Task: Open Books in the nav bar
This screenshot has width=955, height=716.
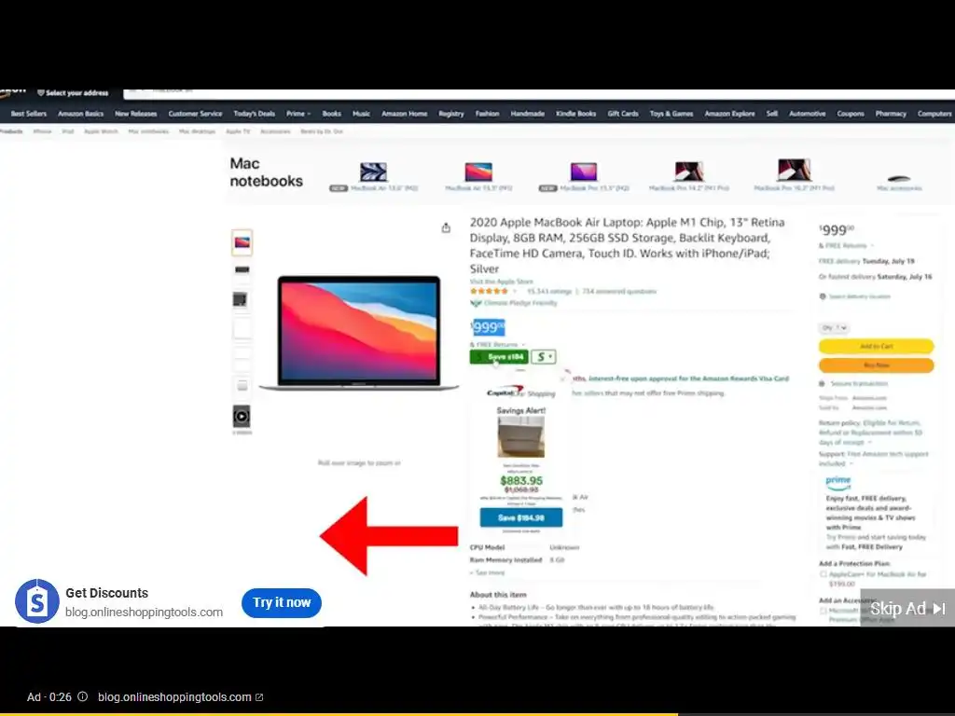Action: pyautogui.click(x=331, y=114)
